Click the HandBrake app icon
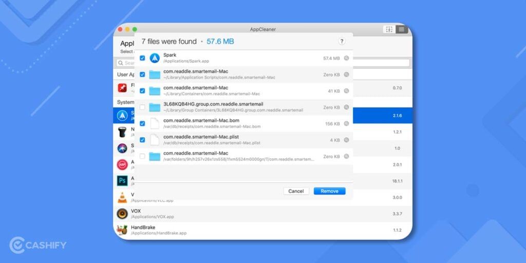 point(122,230)
